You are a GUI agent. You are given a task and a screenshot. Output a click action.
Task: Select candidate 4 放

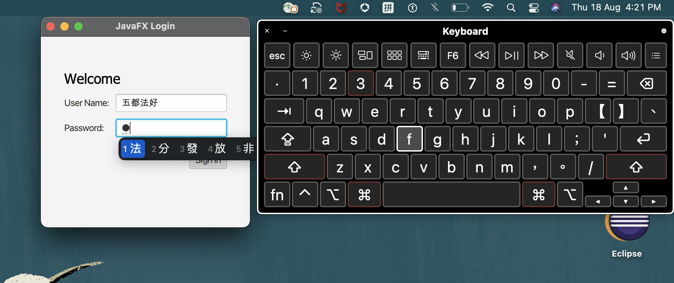(x=217, y=149)
